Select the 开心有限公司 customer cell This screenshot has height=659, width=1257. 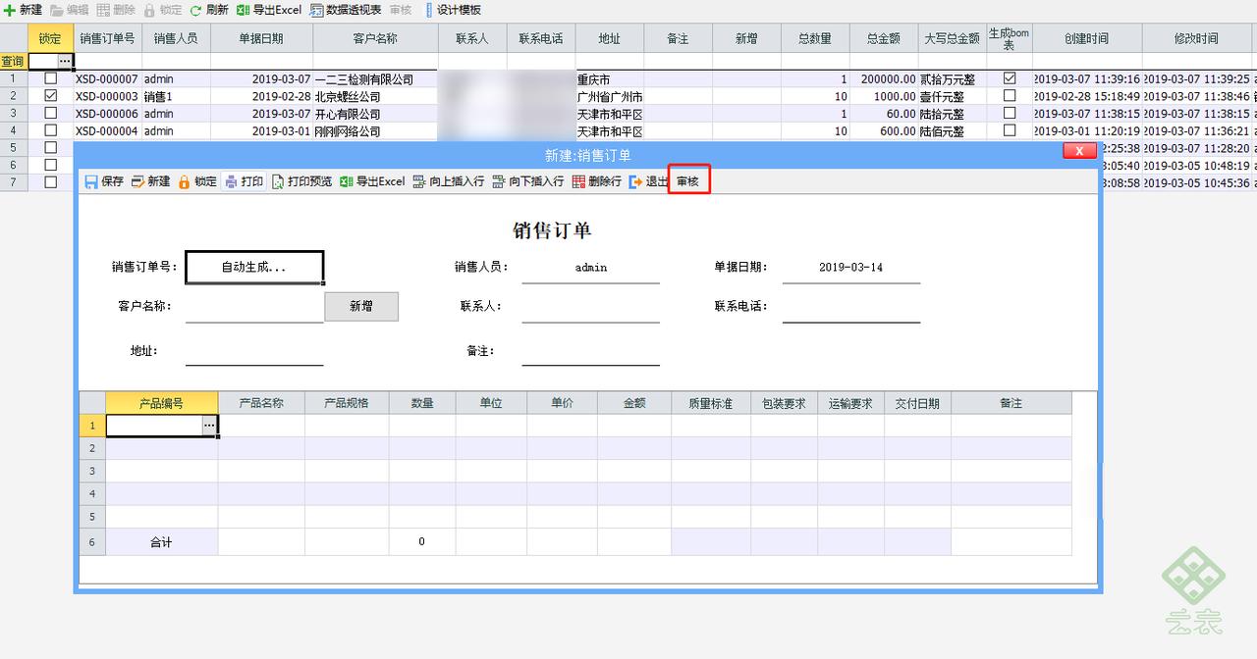pyautogui.click(x=375, y=114)
